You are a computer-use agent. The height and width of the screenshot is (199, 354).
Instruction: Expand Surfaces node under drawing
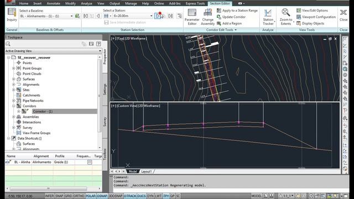tap(13, 79)
